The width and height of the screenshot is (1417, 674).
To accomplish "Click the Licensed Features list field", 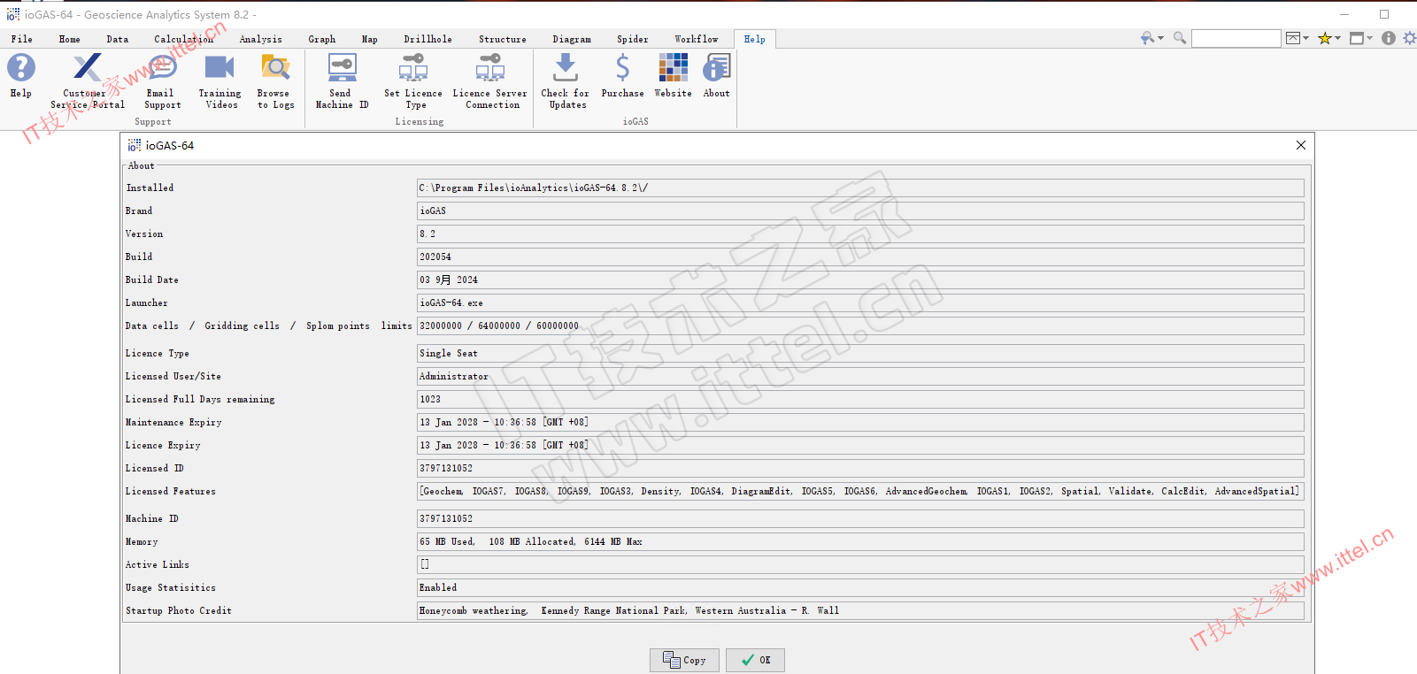I will click(x=860, y=491).
